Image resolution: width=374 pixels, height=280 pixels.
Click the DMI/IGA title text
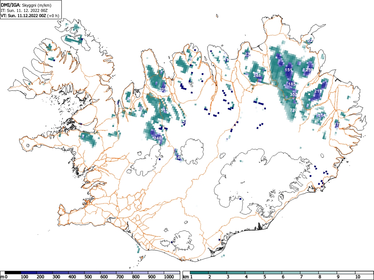pyautogui.click(x=10, y=5)
